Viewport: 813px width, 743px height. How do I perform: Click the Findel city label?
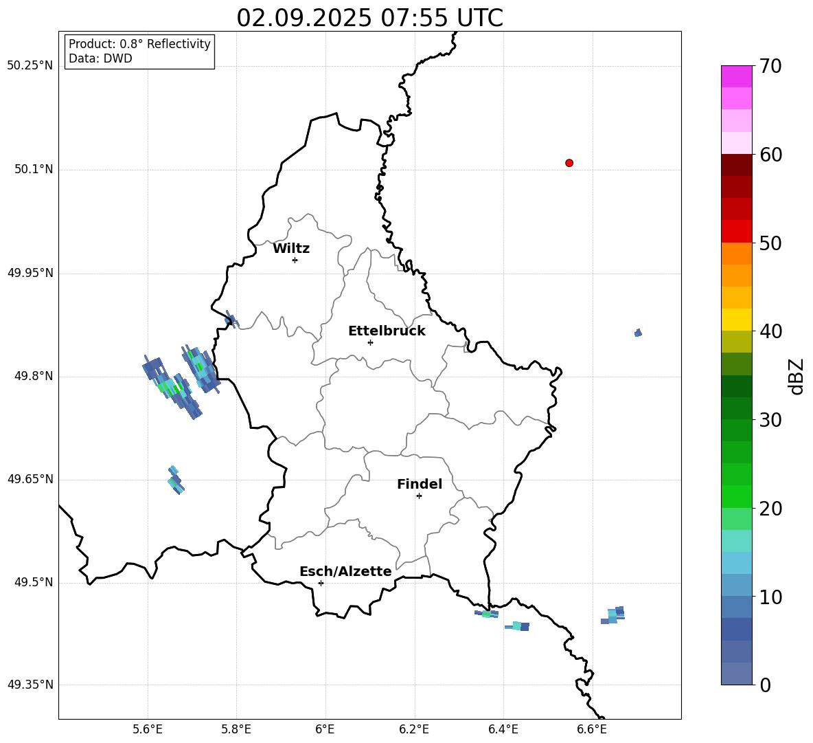(420, 484)
